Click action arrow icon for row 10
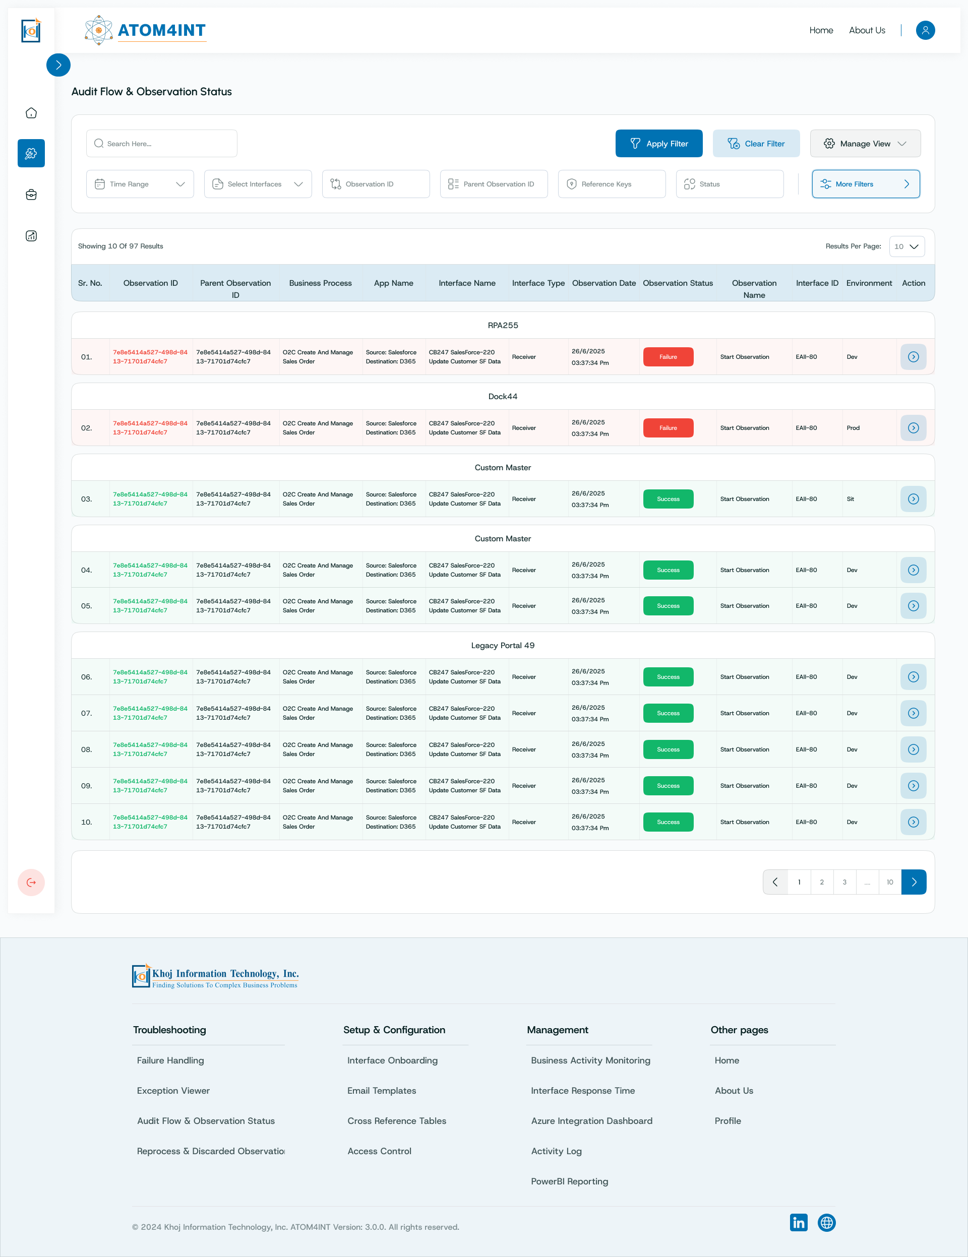The height and width of the screenshot is (1257, 968). 913,822
